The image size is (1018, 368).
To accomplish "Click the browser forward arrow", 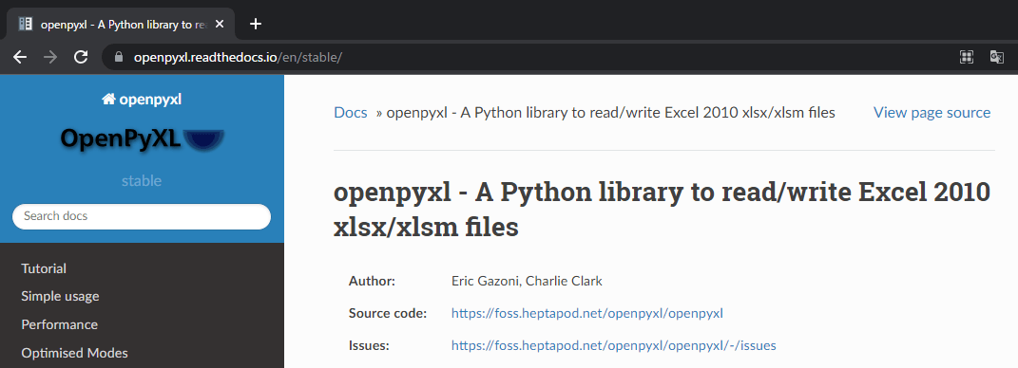I will tap(50, 57).
